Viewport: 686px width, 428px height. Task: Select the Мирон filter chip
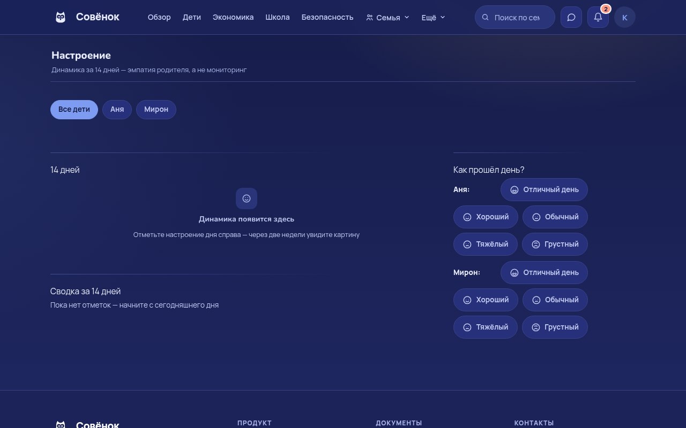tap(156, 109)
